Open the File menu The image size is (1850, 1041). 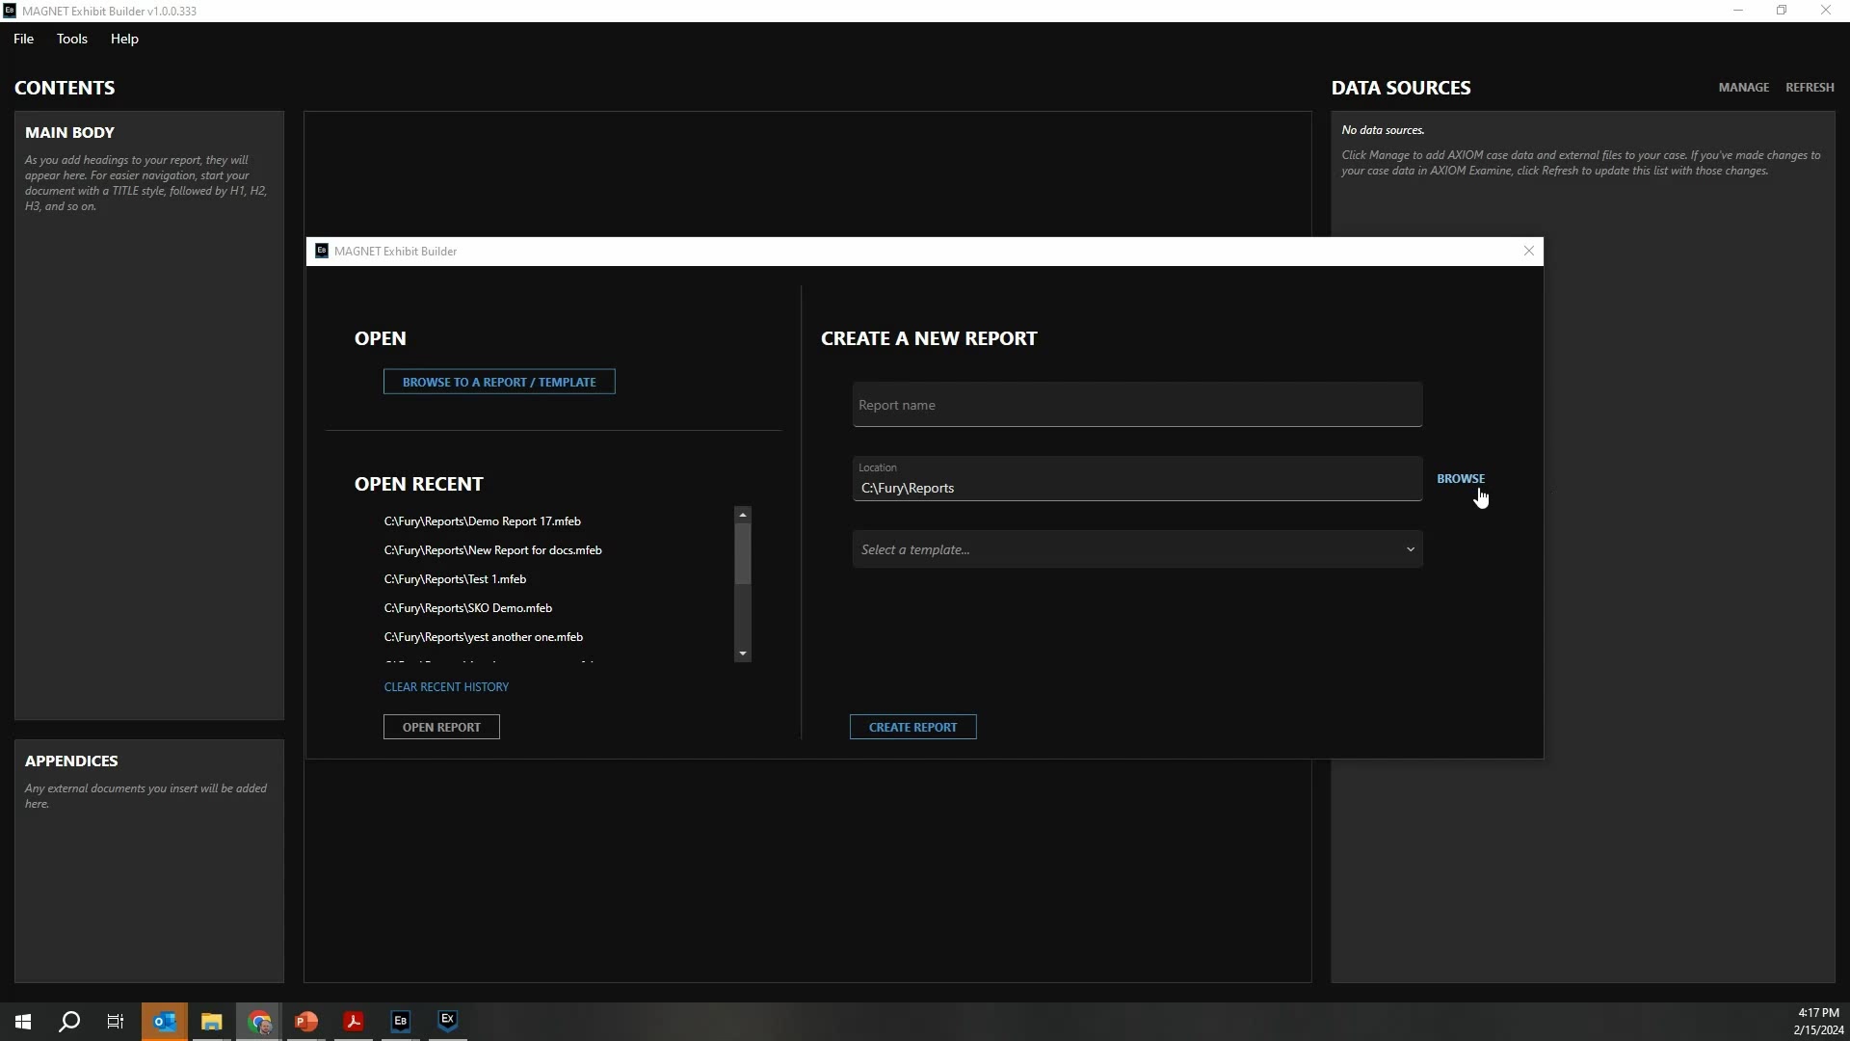(x=23, y=39)
